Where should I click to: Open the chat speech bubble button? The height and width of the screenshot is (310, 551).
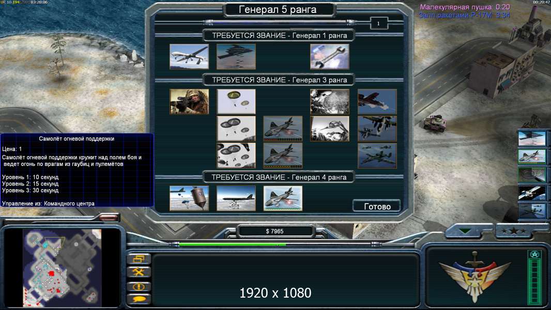point(139,300)
